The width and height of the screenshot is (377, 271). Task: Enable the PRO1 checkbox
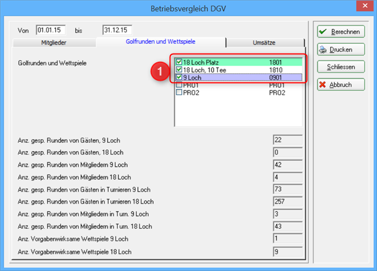point(179,85)
